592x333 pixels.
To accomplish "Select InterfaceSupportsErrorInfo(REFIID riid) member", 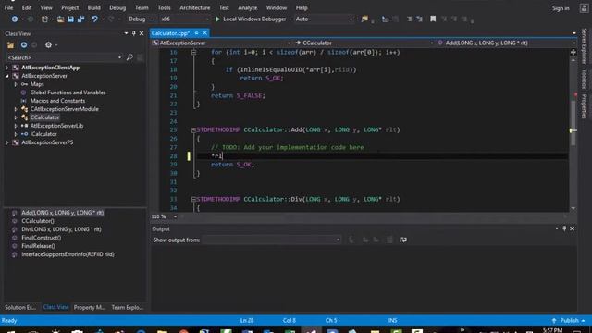I will [68, 254].
